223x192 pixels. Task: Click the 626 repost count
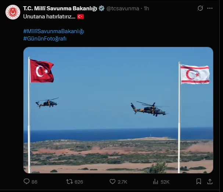[x=79, y=182]
